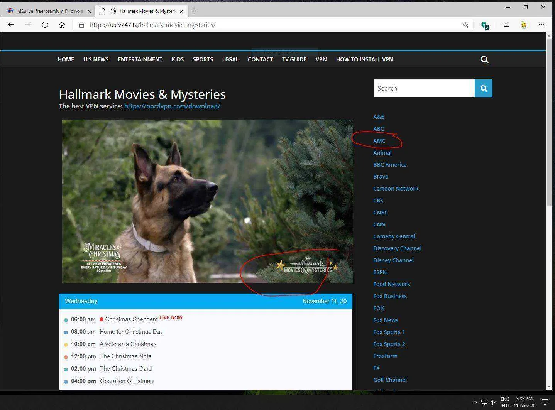Open ABC channel link
555x410 pixels.
click(378, 129)
